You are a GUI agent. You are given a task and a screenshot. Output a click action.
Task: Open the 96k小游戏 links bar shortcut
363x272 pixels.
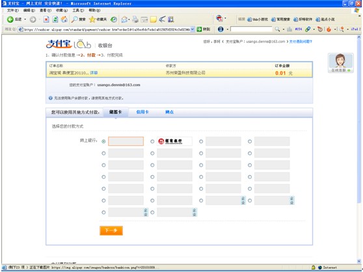tap(258, 20)
